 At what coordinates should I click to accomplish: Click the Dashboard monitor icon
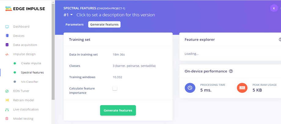coord(7,27)
